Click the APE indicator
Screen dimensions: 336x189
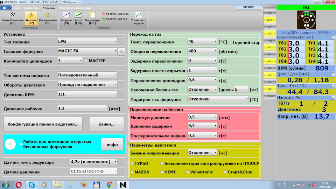269,68
